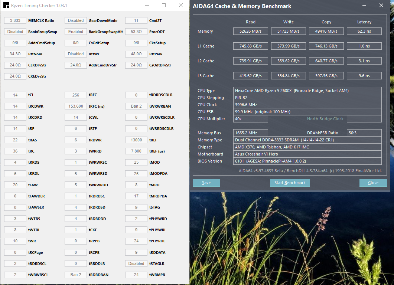Minimize the AIDA64 benchmark window

click(364, 5)
